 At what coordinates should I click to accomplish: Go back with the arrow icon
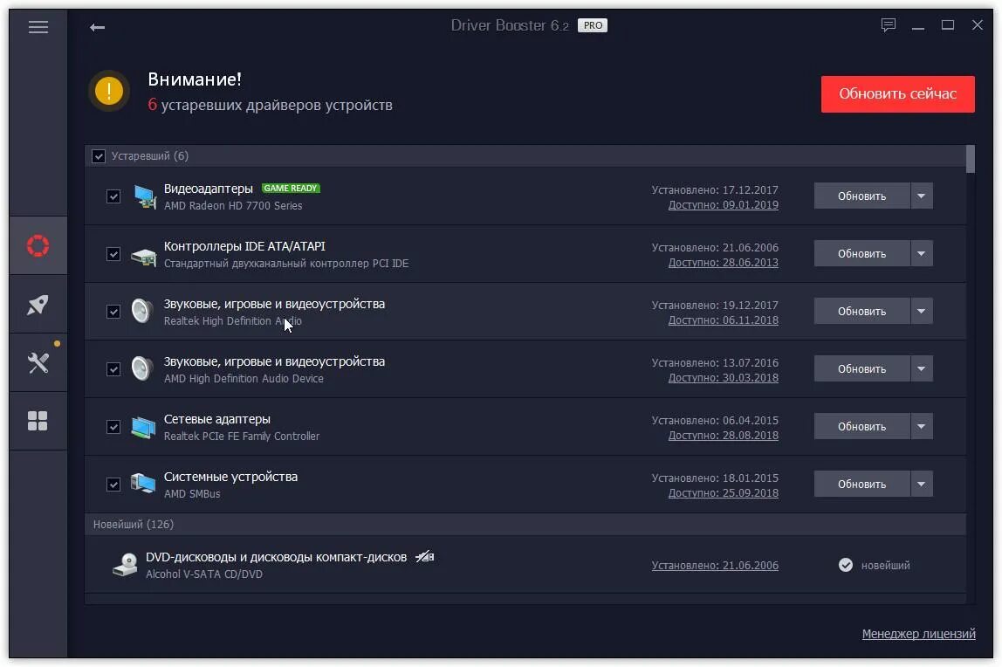(x=97, y=27)
